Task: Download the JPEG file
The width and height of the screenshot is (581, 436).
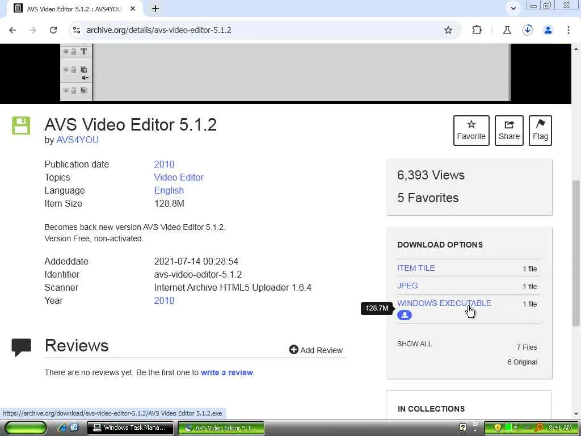Action: coord(407,286)
